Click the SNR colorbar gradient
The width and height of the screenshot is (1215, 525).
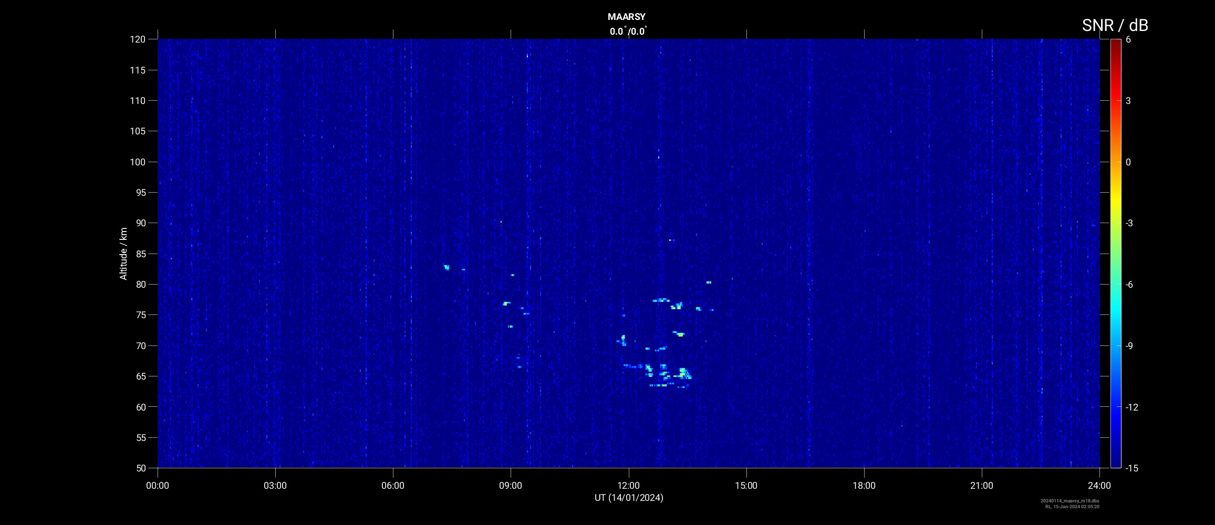(1115, 253)
